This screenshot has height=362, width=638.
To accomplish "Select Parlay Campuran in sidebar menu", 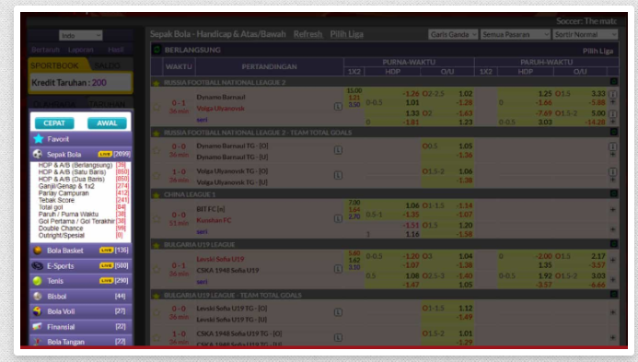I will pyautogui.click(x=64, y=193).
